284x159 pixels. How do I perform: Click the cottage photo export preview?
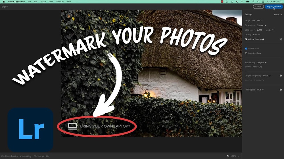[x=151, y=73]
